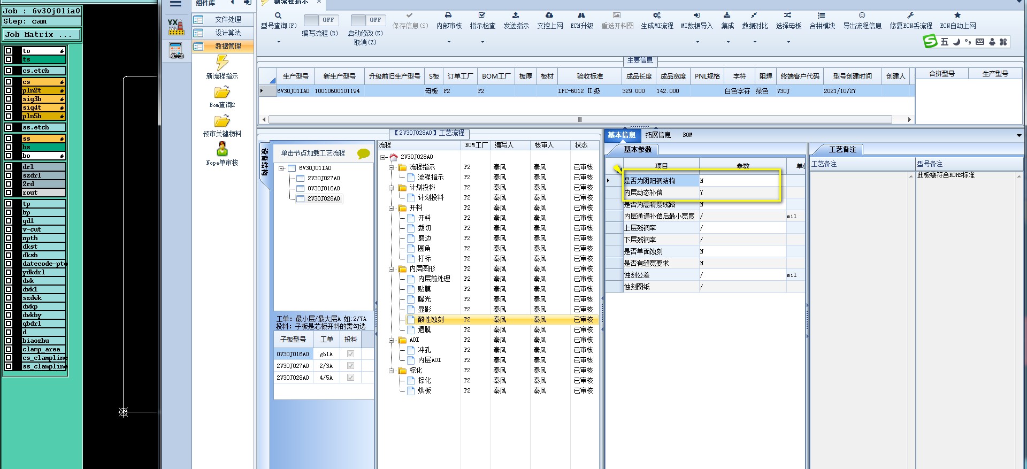Collapse the 内层图形 folder node
1027x469 pixels.
[392, 269]
